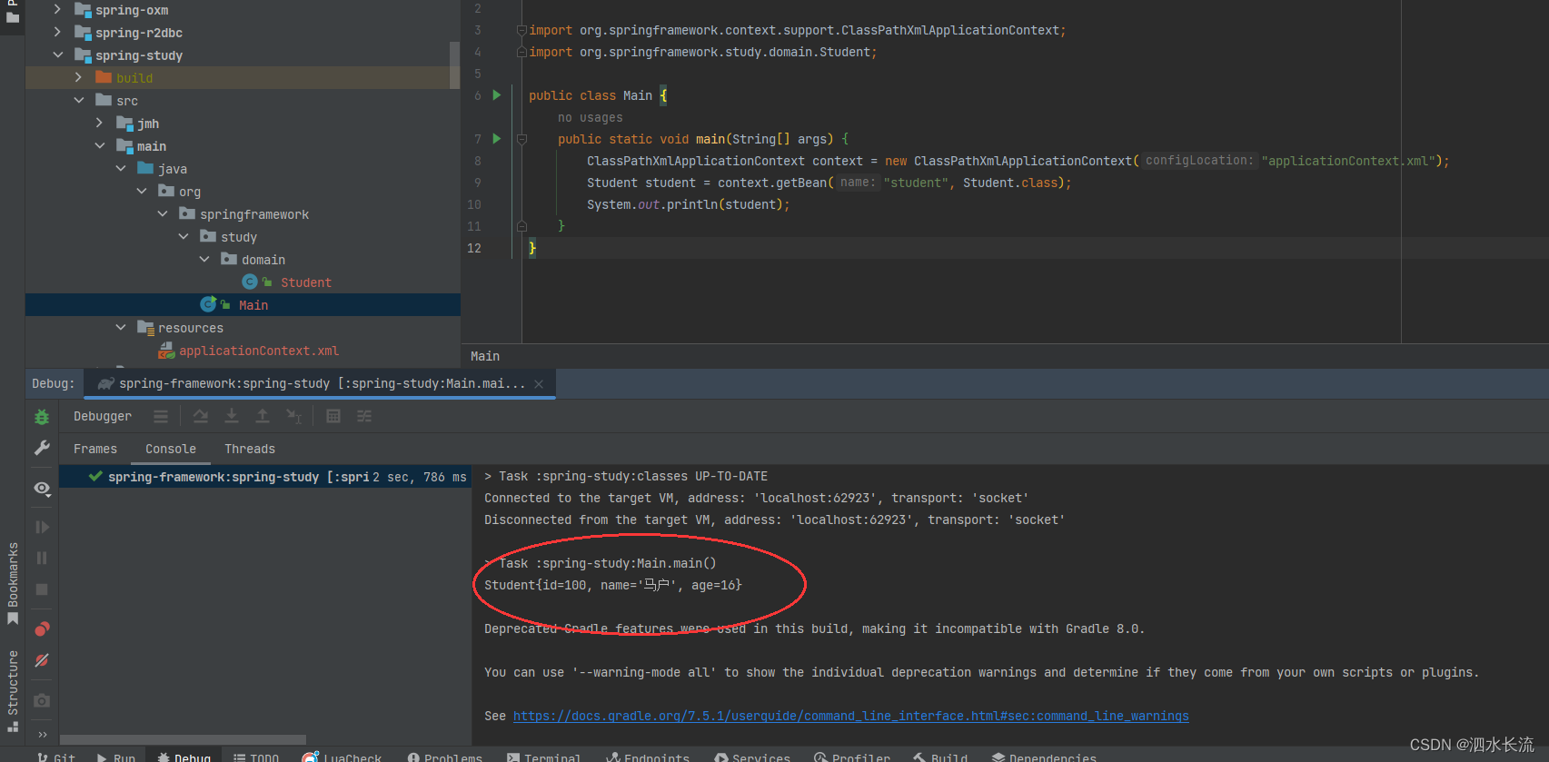
Task: Click the Trace Current Stream Chain icon
Action: pos(364,416)
